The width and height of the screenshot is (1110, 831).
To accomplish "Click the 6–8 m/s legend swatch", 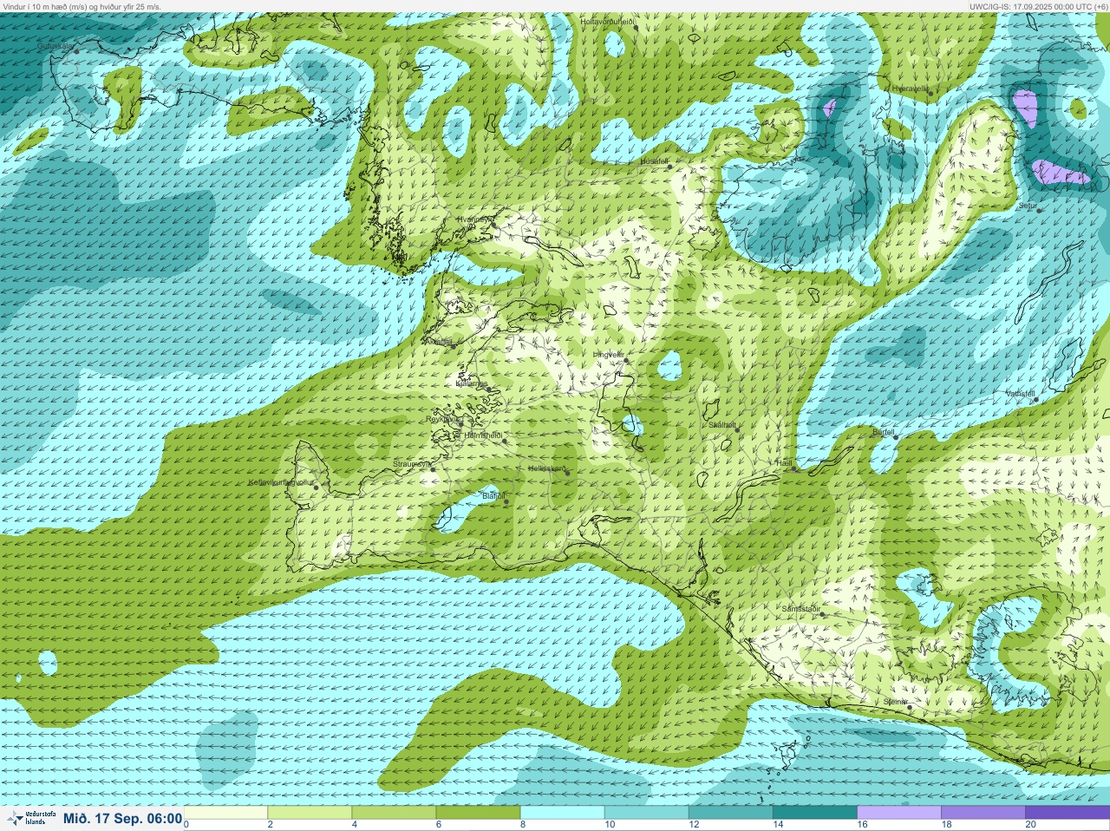I will (x=478, y=813).
